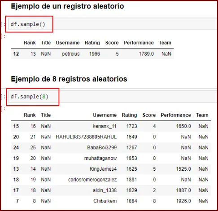Click performance value 1789.0

pos(146,54)
